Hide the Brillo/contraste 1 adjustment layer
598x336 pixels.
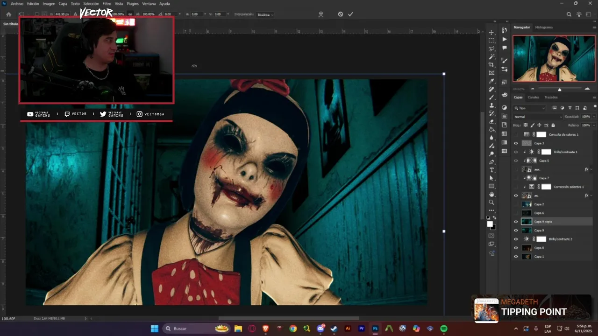[x=516, y=152]
